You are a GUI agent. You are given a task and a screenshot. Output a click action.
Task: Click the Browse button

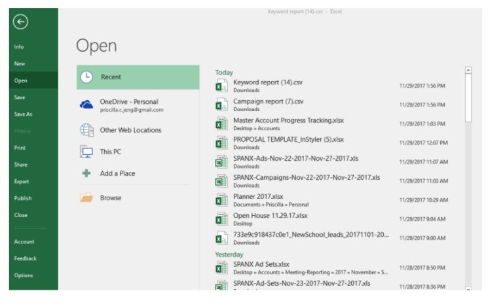point(138,197)
